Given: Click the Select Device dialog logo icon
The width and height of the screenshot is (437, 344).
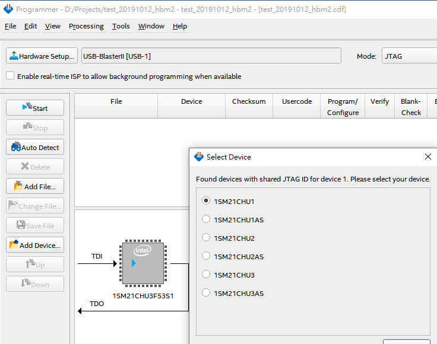Looking at the screenshot, I should coord(199,157).
